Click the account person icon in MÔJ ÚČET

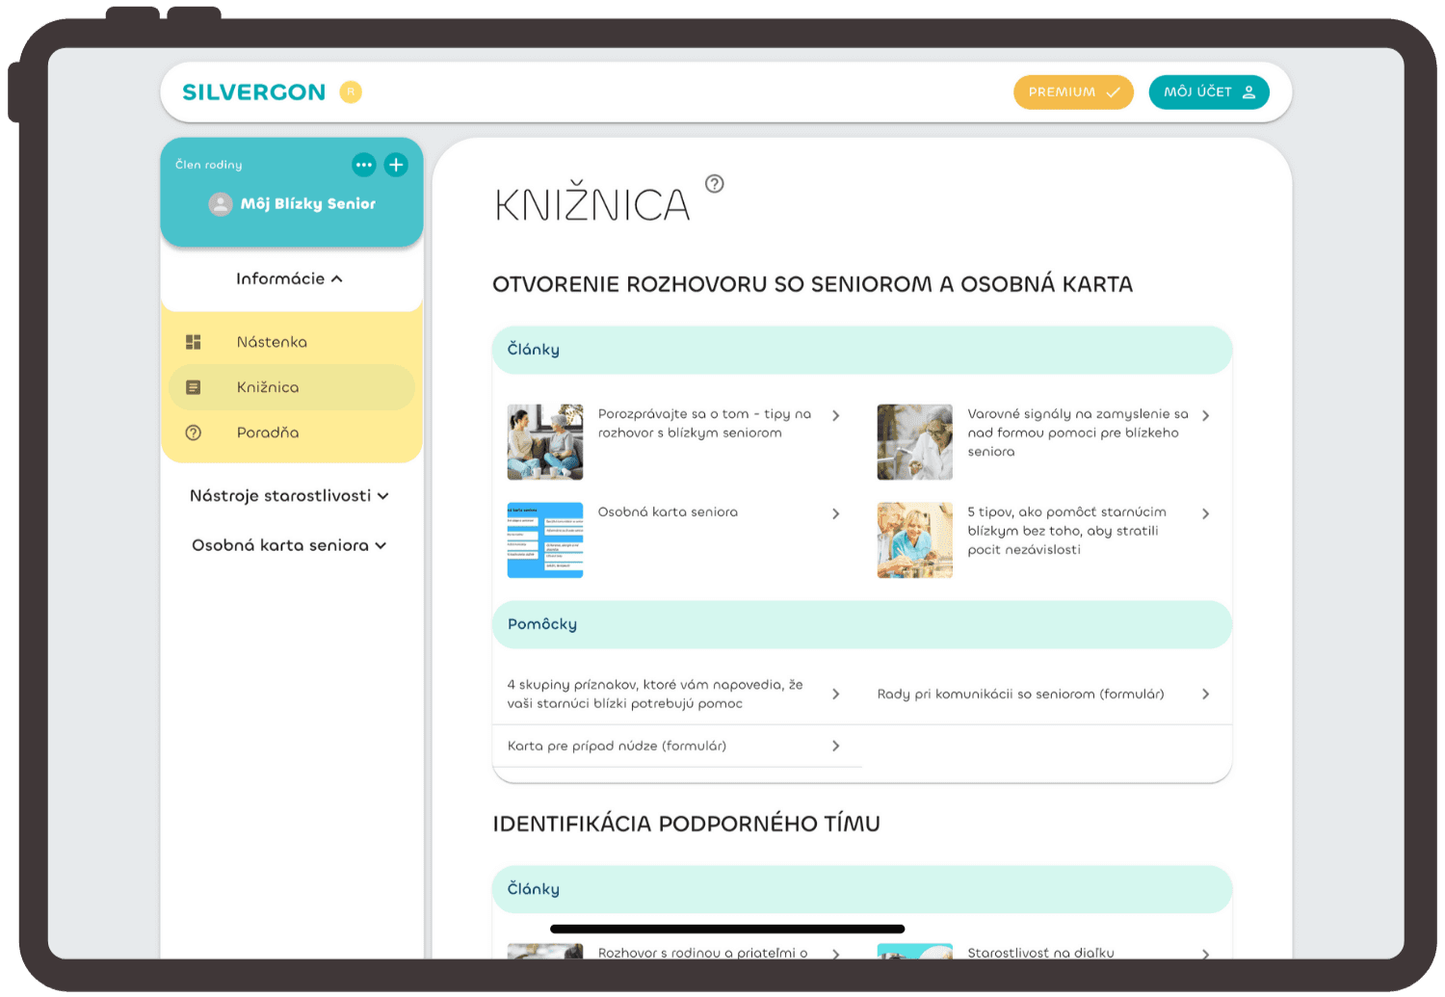(1250, 92)
